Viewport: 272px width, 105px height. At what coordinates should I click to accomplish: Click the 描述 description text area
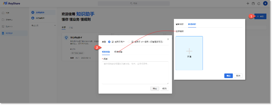(135, 73)
